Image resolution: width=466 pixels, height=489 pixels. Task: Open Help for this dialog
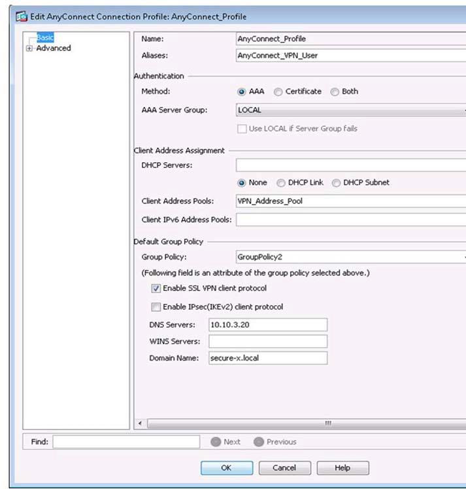tap(342, 468)
